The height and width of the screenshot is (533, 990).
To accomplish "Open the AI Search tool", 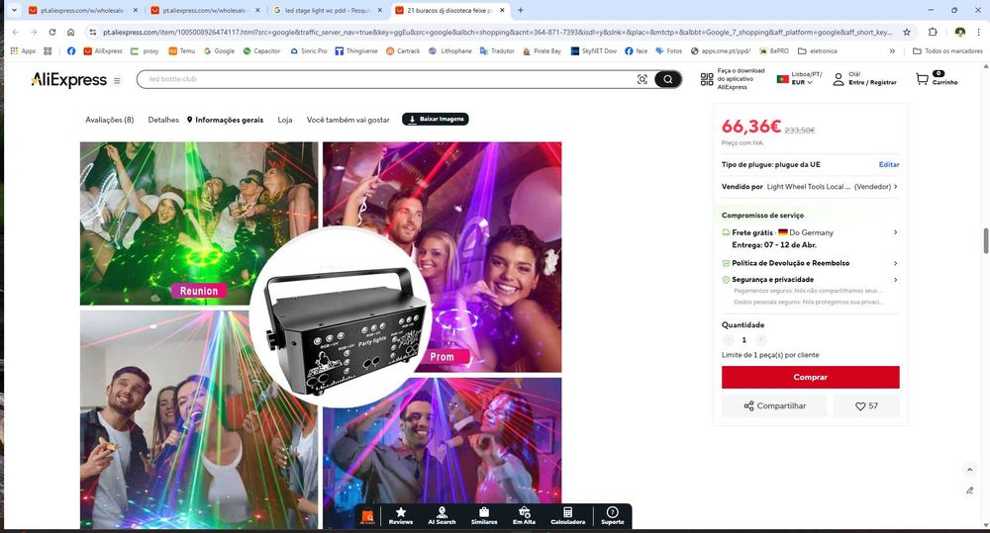I will [x=442, y=515].
